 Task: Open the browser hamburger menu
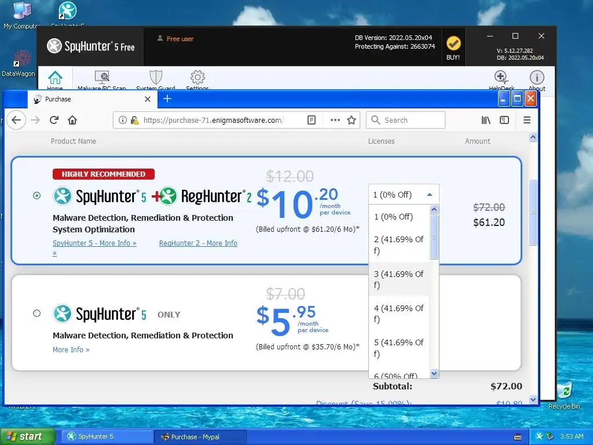pyautogui.click(x=527, y=120)
